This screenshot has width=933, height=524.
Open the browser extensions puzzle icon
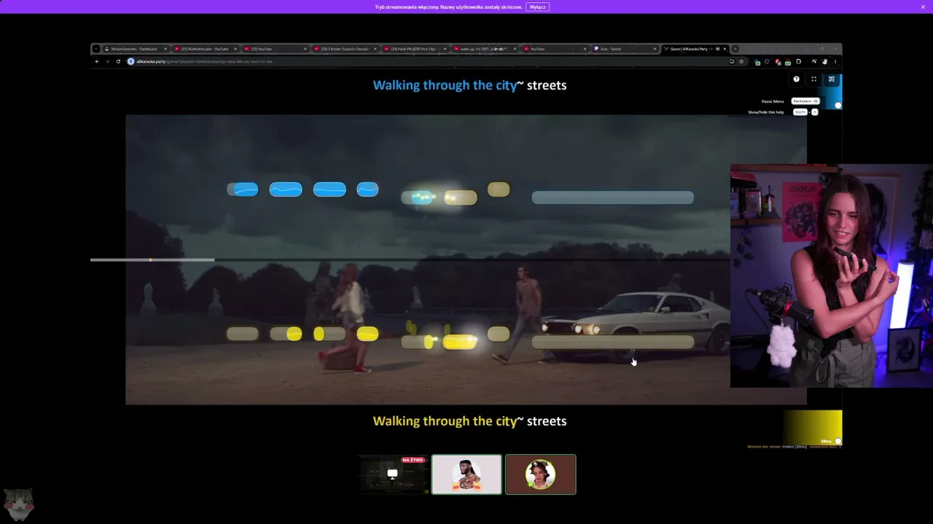click(798, 61)
